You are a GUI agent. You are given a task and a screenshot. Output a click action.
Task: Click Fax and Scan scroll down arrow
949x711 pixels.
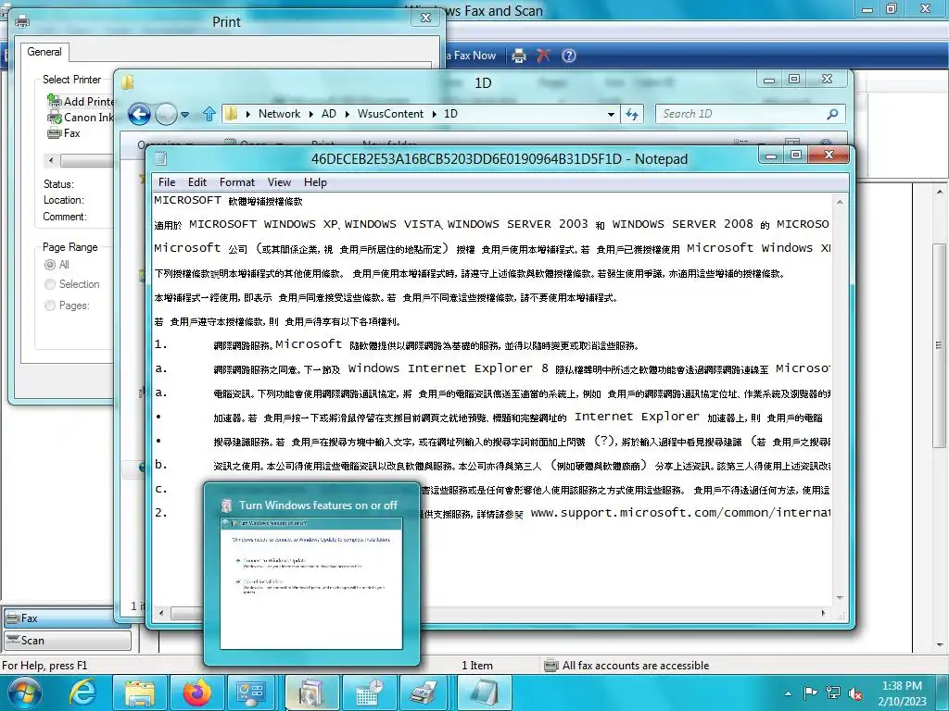[x=940, y=645]
